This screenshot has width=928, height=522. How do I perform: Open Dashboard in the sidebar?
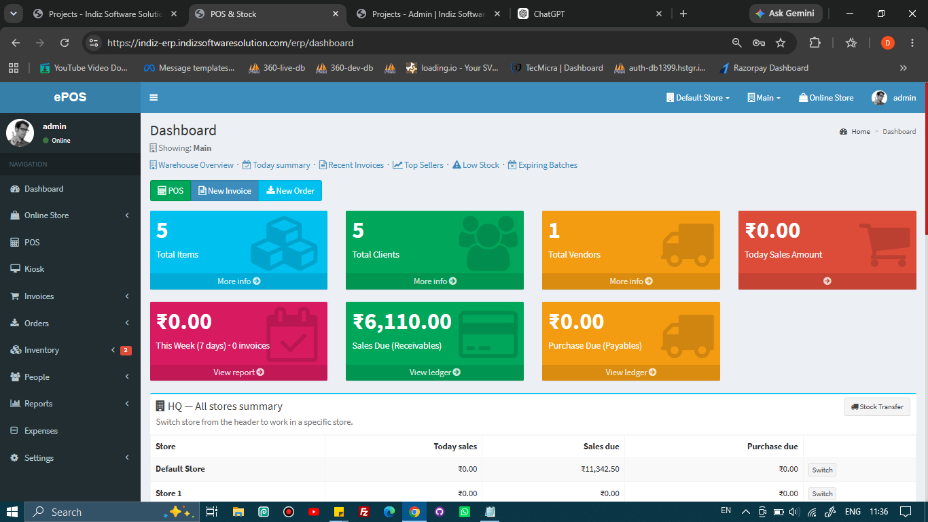point(70,189)
